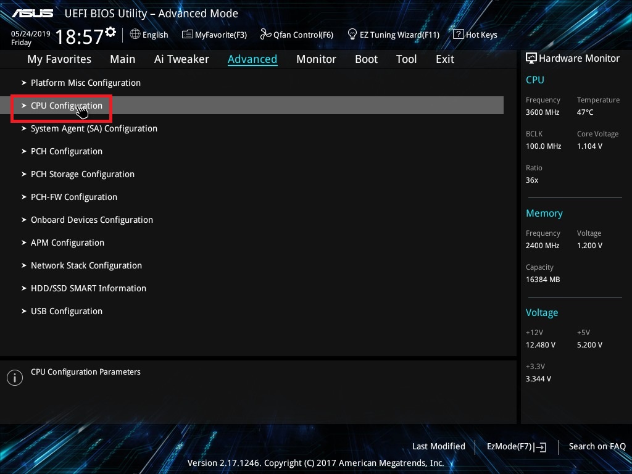Open PCH Configuration entry

pos(67,152)
